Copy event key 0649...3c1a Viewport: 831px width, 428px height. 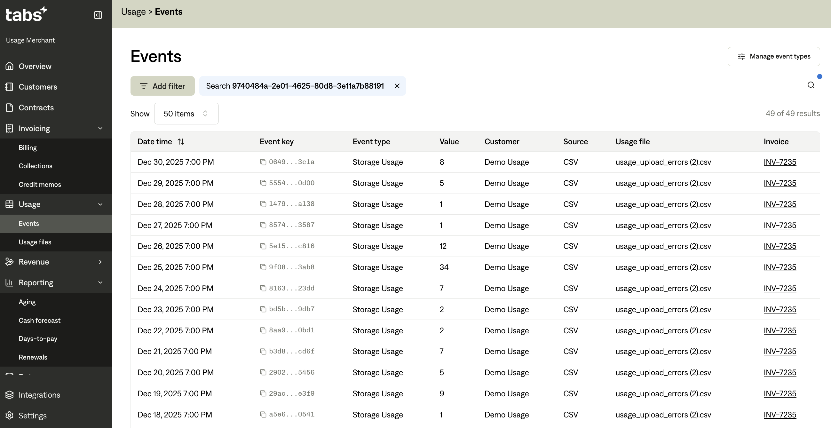pyautogui.click(x=263, y=162)
